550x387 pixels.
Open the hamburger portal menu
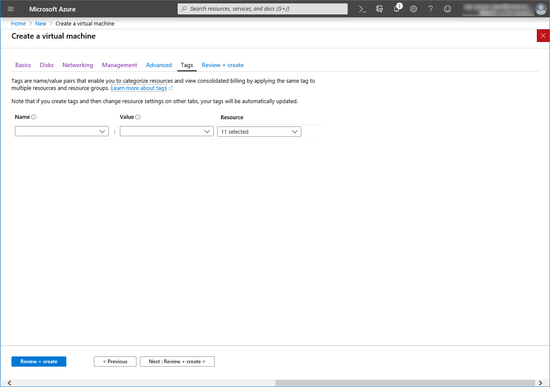click(11, 9)
